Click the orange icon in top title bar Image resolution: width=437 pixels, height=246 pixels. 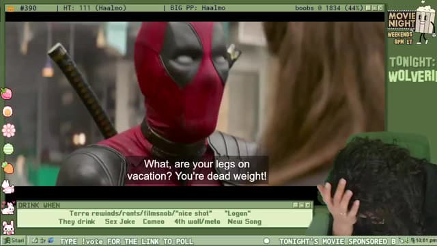(10, 8)
